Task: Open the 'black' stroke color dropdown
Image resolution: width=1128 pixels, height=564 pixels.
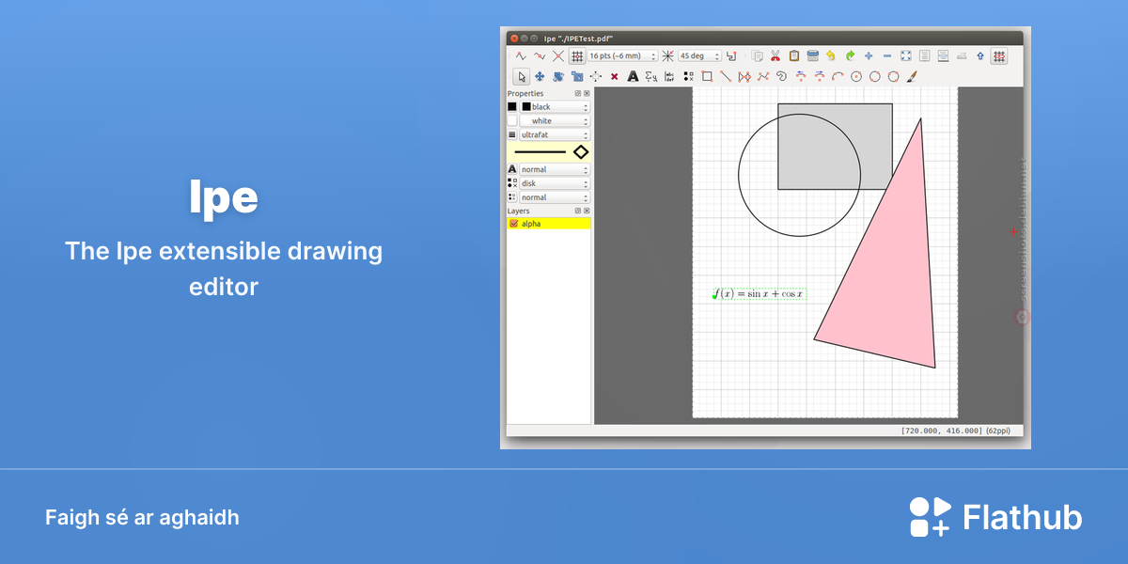Action: tap(556, 107)
